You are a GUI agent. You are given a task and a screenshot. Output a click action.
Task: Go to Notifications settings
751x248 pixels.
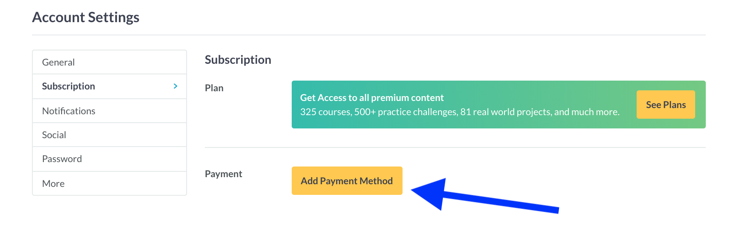point(69,111)
